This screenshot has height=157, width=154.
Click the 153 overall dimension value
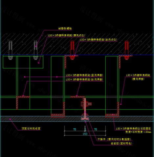85,134
